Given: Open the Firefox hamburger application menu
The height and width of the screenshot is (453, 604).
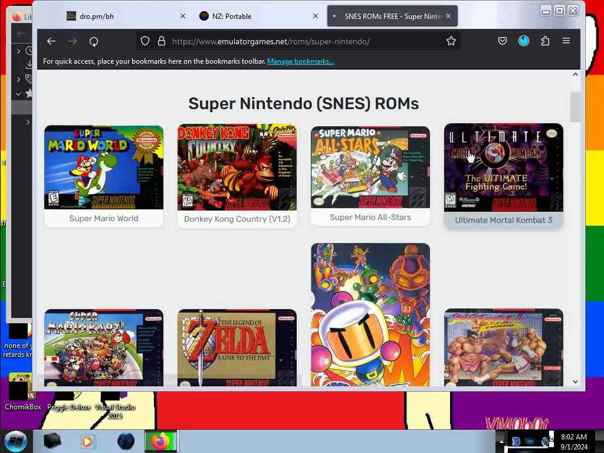Looking at the screenshot, I should pyautogui.click(x=566, y=41).
